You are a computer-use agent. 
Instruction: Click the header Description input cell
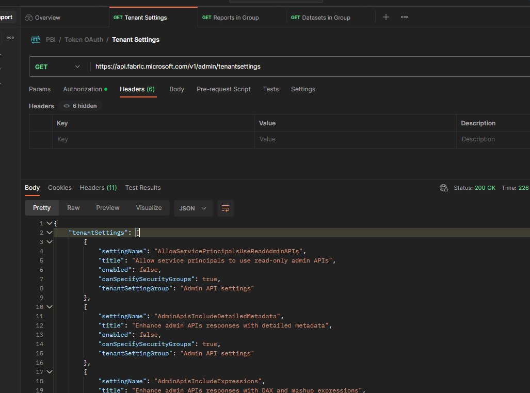(493, 139)
